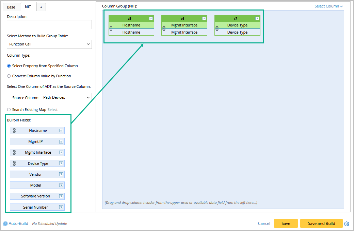The width and height of the screenshot is (354, 231).
Task: Click into the Description input field
Action: tap(49, 24)
